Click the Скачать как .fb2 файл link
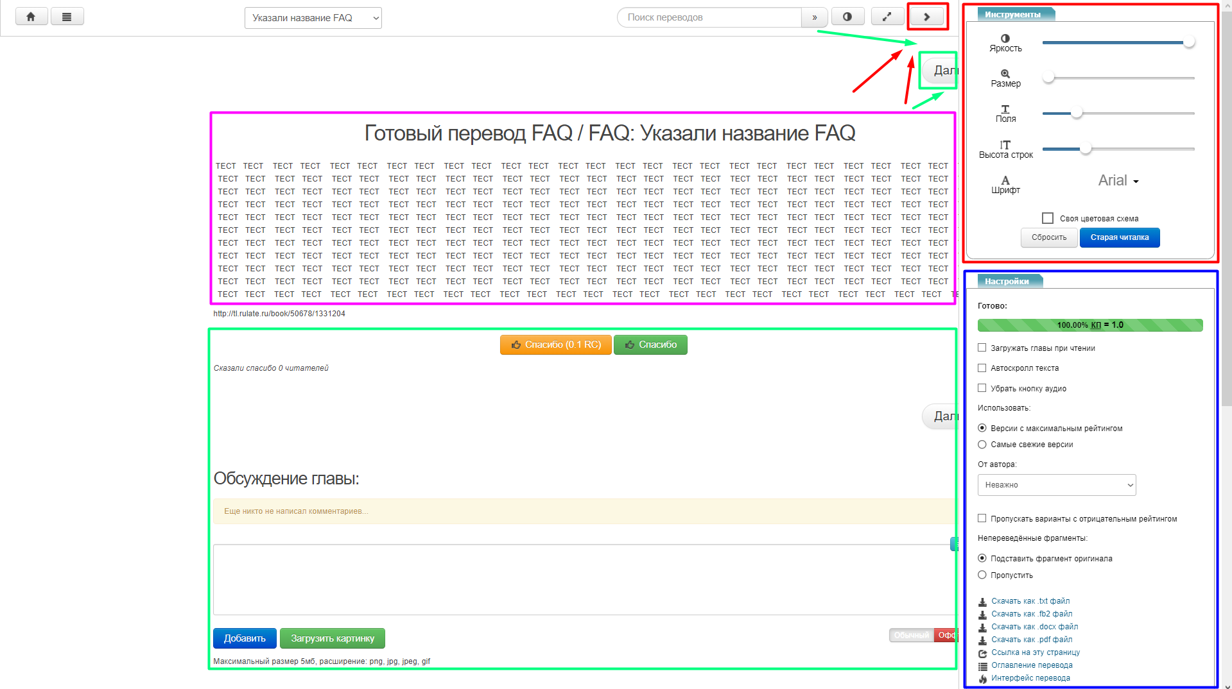This screenshot has height=689, width=1232. tap(1031, 614)
